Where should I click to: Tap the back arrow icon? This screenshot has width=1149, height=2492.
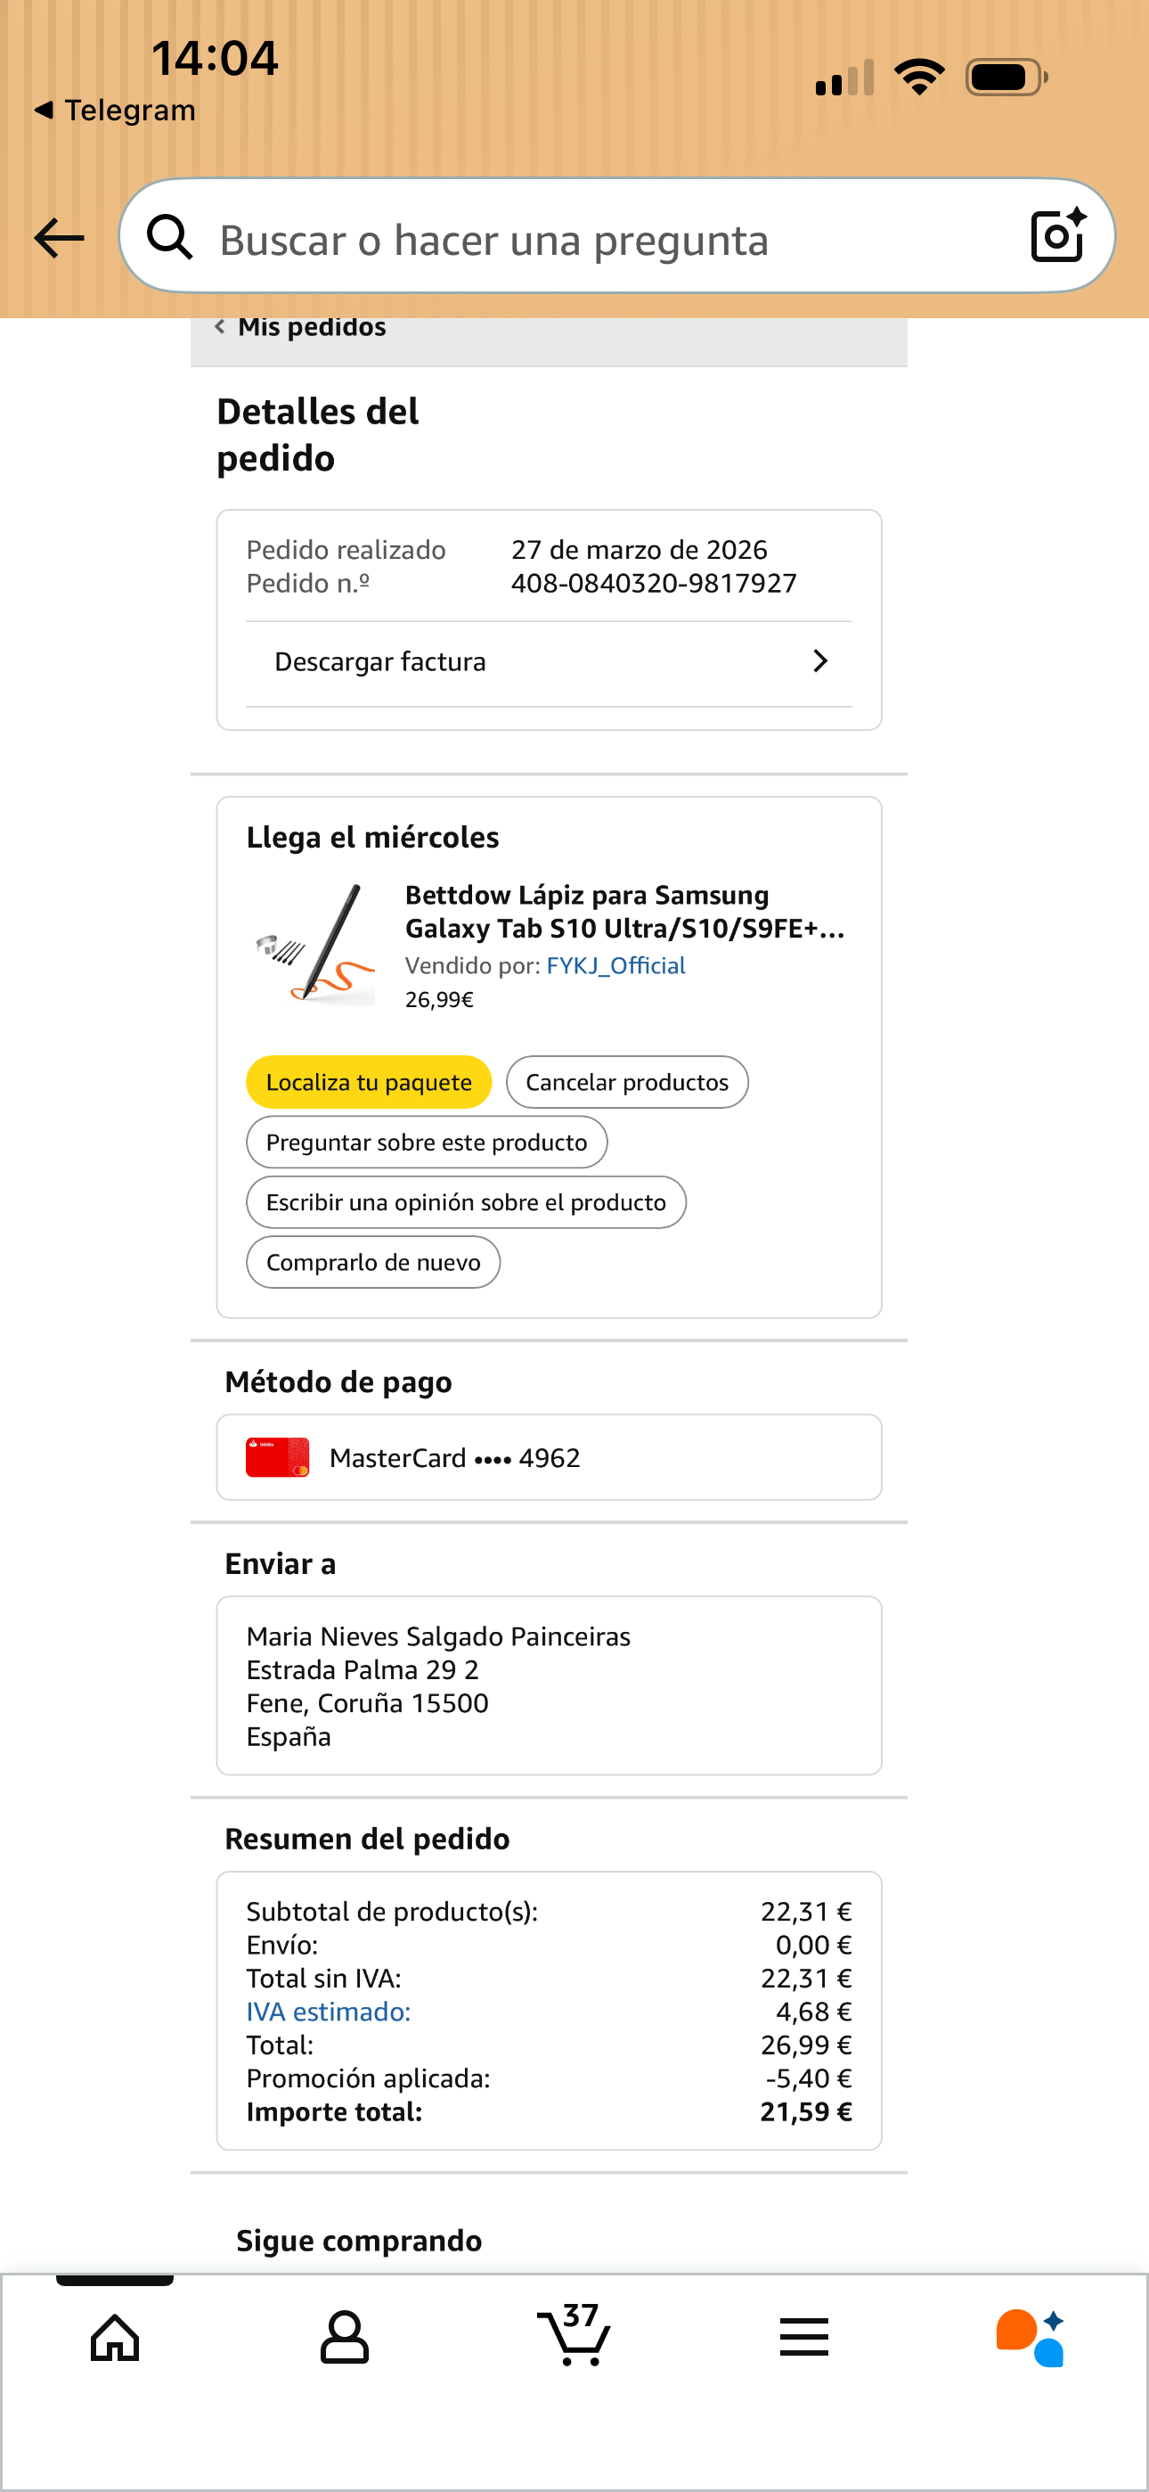59,238
